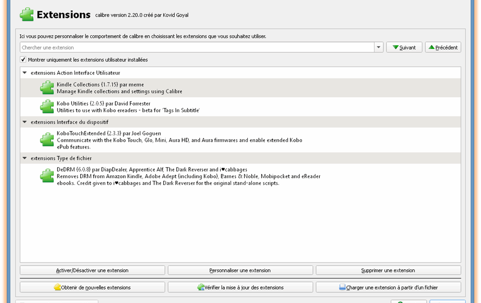The image size is (481, 303).
Task: Click 'Utilities to use with Kobo ereaders' description
Action: (x=128, y=110)
